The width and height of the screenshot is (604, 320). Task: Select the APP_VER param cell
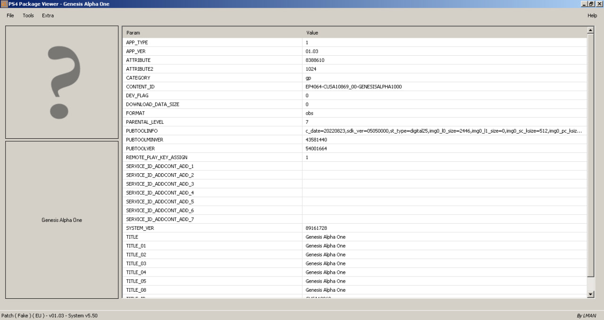click(212, 51)
